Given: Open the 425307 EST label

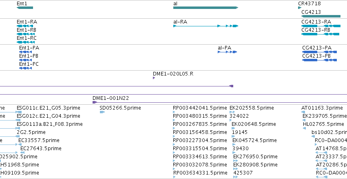Looking at the screenshot, I should pyautogui.click(x=243, y=173).
